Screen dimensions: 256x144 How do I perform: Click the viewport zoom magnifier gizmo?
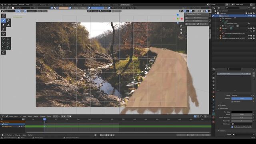point(181,26)
